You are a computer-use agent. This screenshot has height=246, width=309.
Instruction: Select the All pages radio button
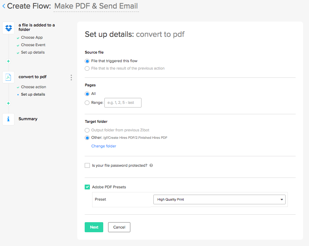87,94
